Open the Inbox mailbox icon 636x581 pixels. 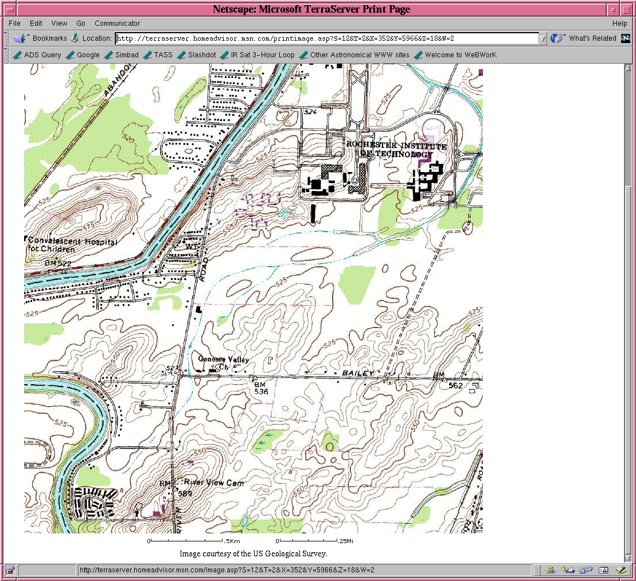click(568, 570)
